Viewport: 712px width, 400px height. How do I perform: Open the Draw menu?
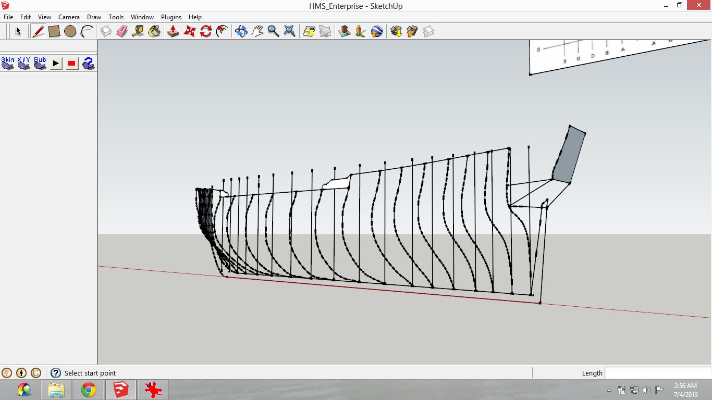pyautogui.click(x=94, y=17)
